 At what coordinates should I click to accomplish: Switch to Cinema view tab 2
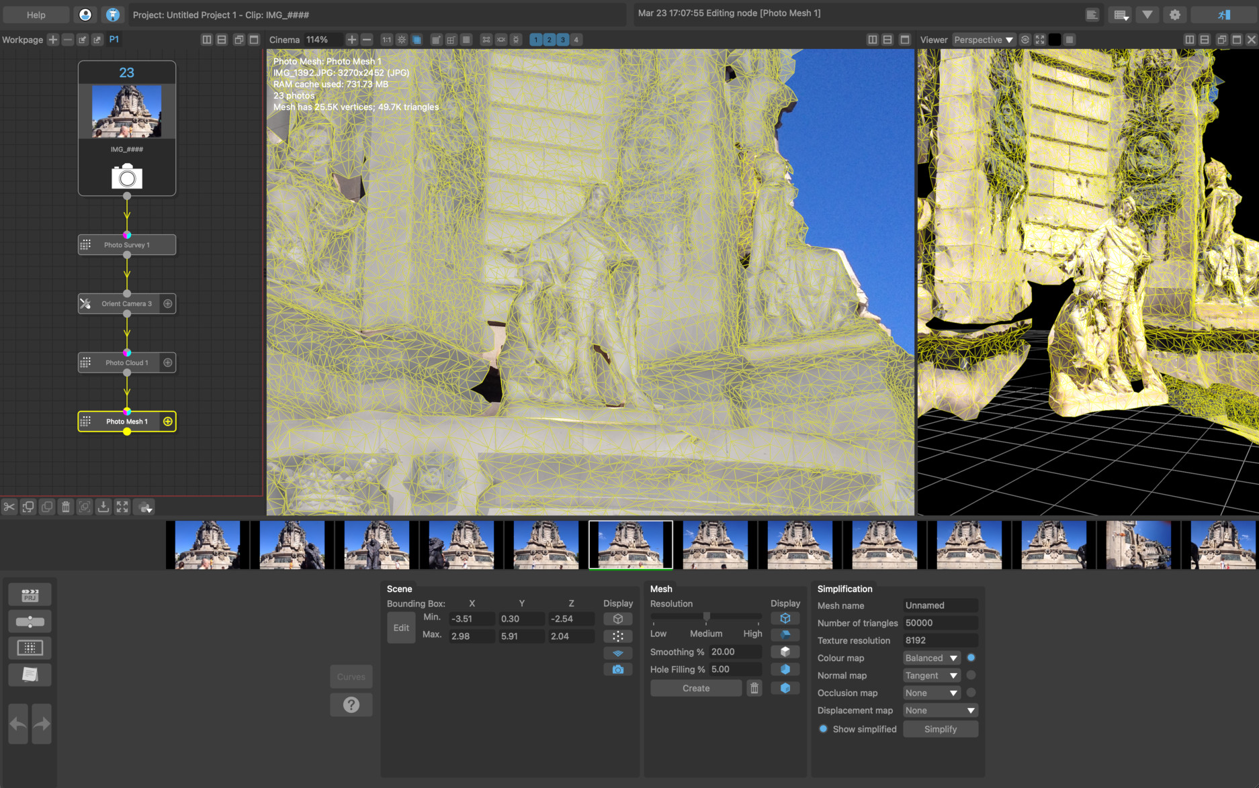click(x=549, y=40)
